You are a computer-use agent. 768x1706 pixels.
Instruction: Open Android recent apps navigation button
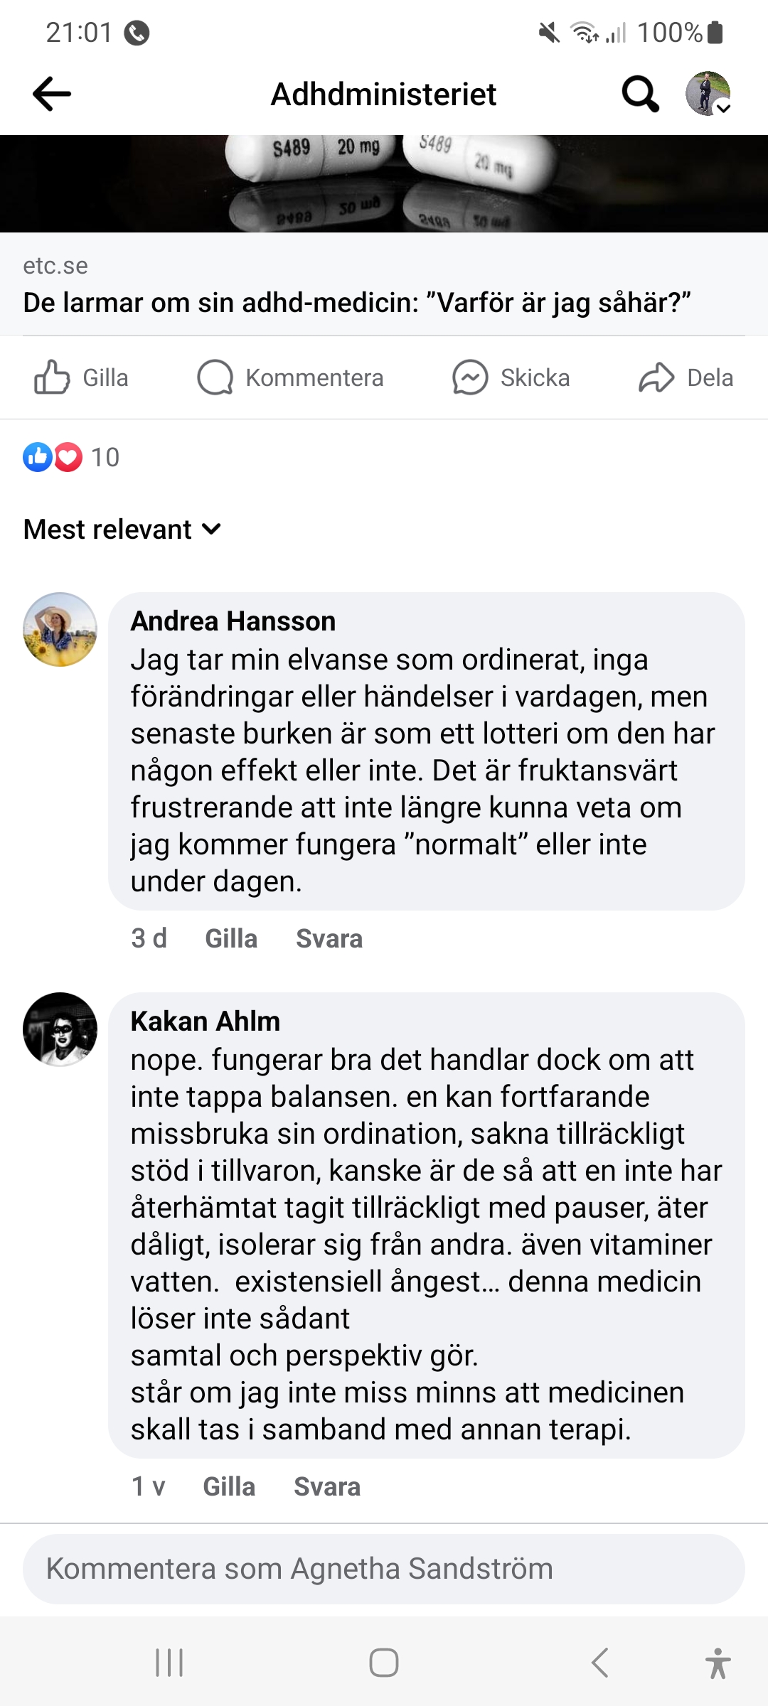click(169, 1663)
